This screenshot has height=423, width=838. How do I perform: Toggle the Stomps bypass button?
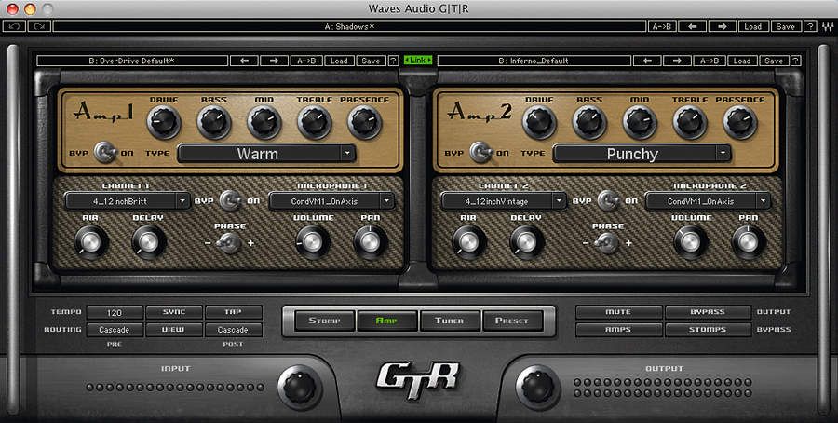[708, 330]
